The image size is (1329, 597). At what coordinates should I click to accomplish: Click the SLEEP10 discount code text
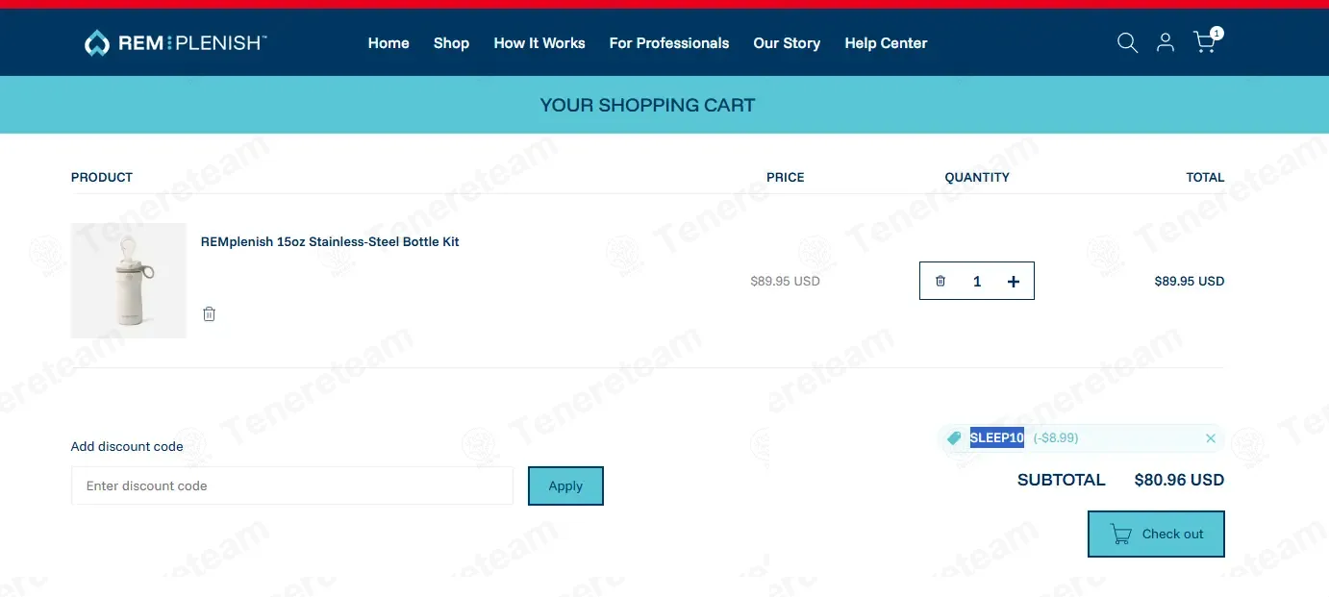997,438
